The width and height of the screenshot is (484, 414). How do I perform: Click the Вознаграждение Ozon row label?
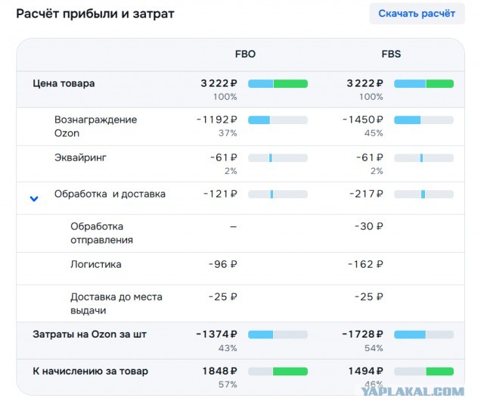click(x=95, y=126)
